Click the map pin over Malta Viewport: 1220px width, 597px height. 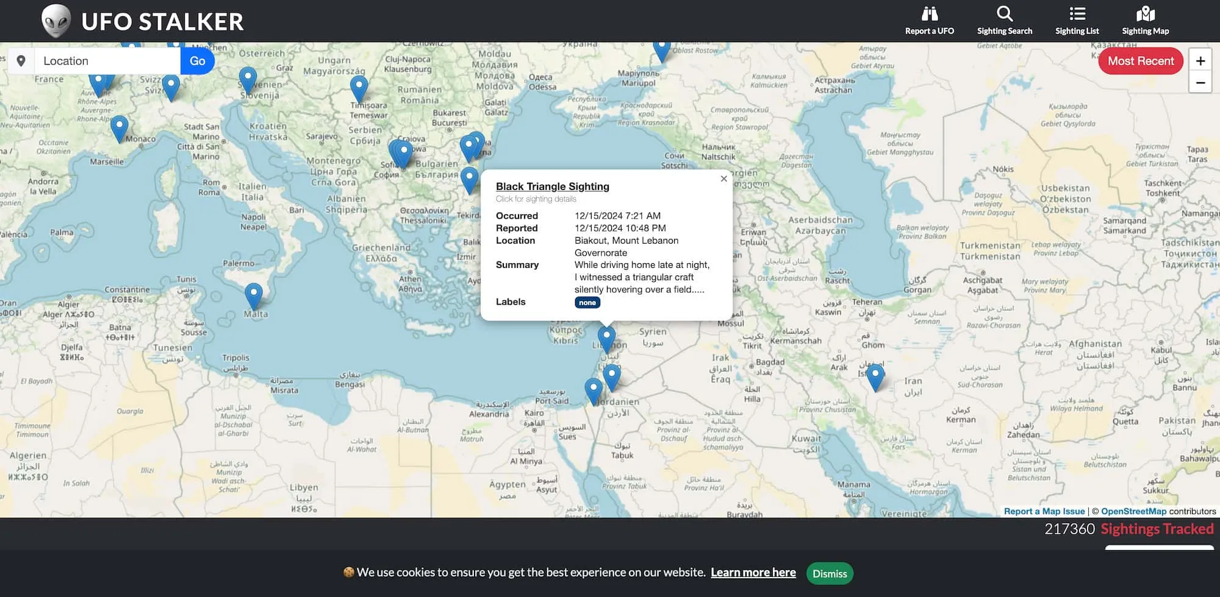pos(253,295)
